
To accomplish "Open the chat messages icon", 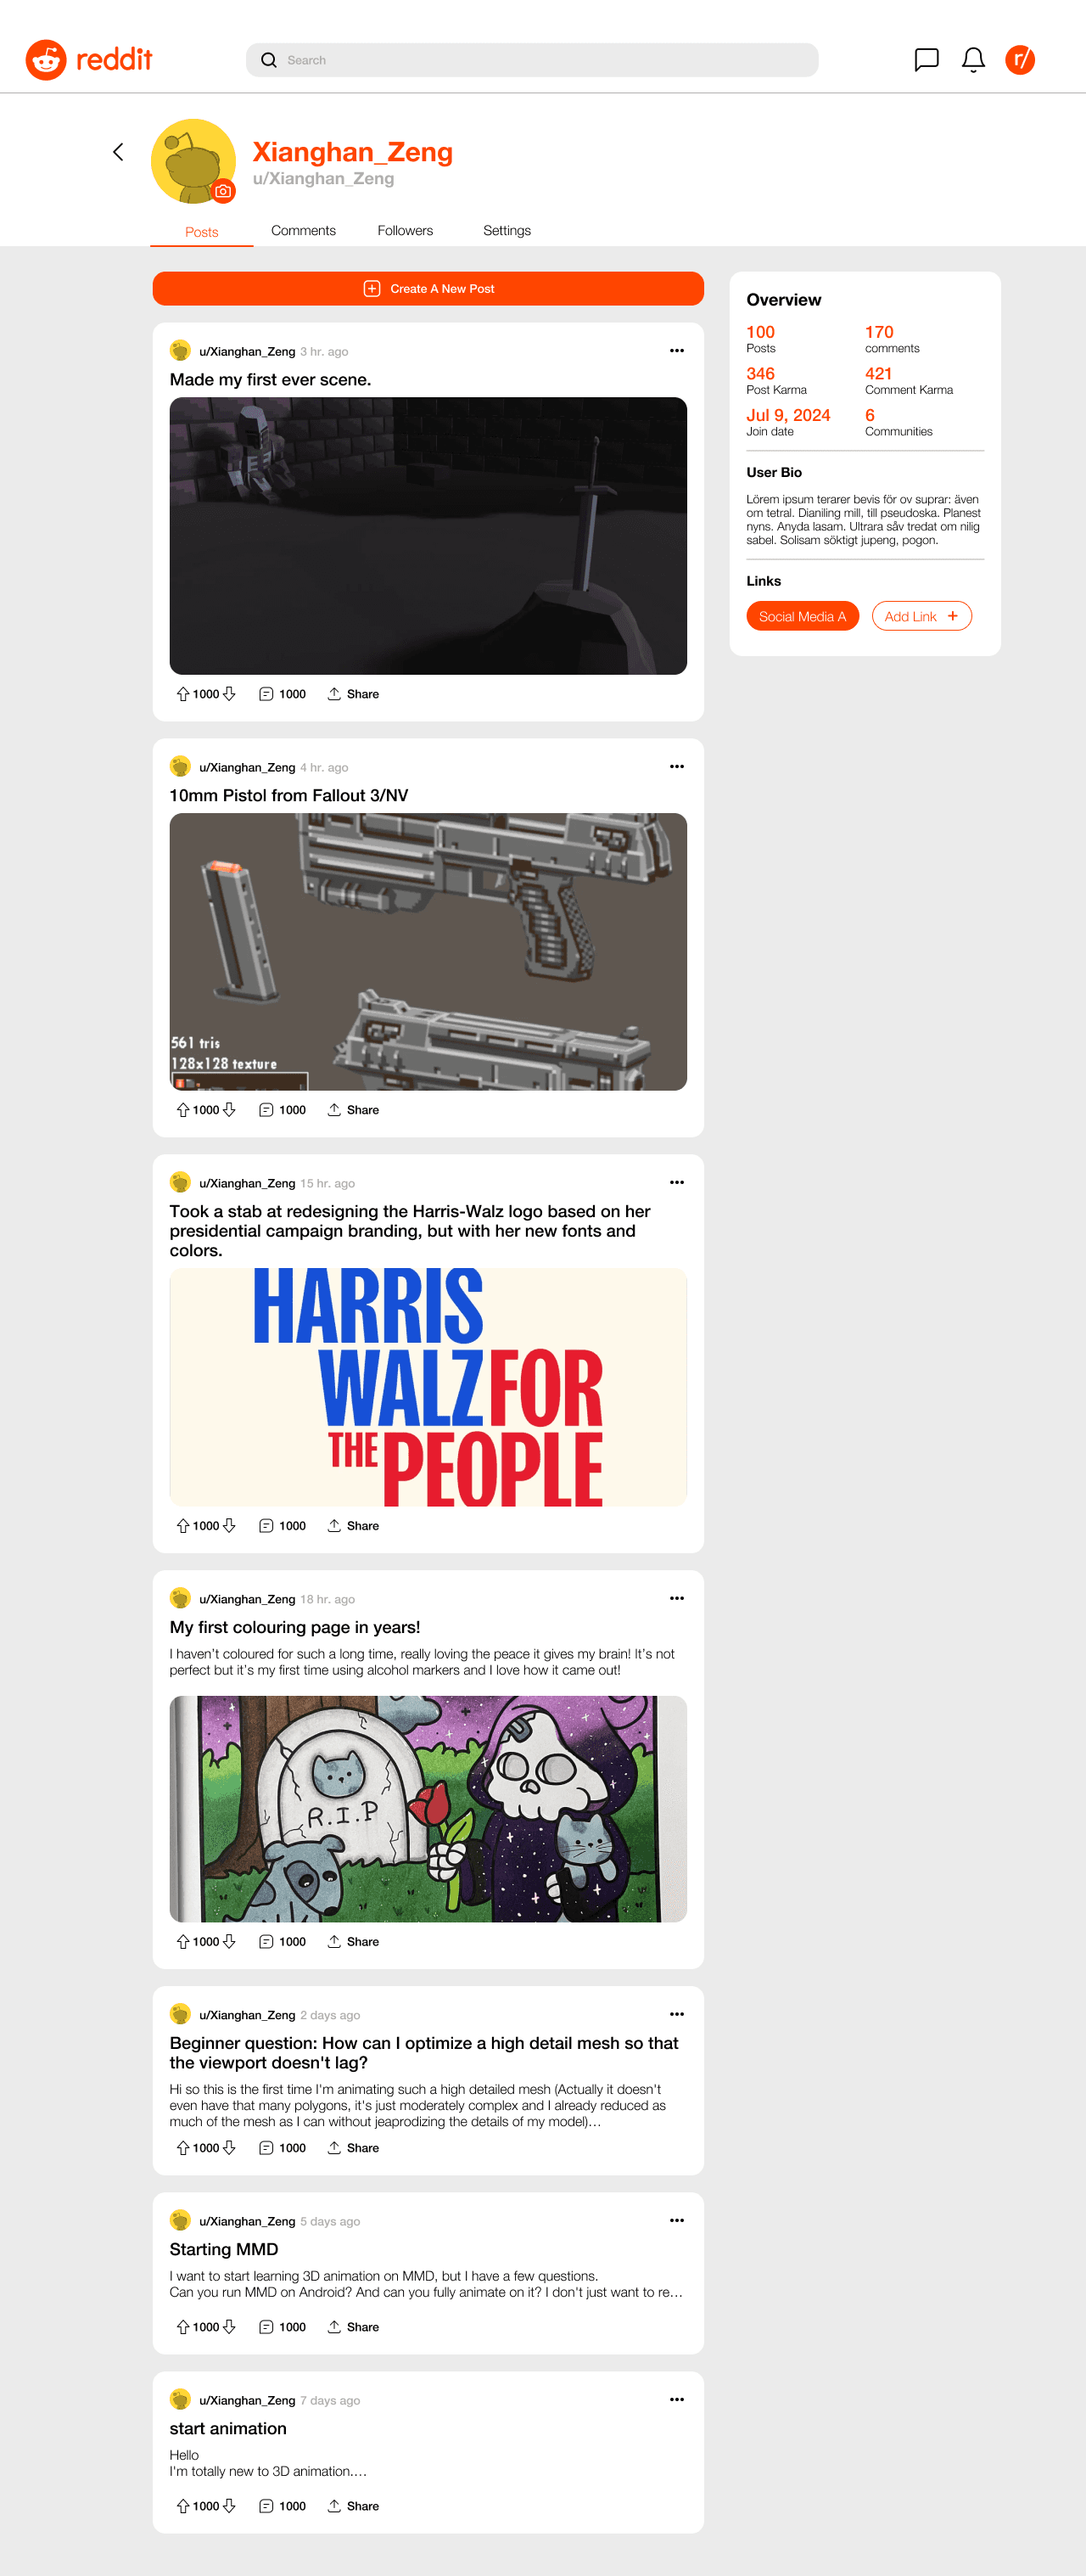I will pos(926,60).
